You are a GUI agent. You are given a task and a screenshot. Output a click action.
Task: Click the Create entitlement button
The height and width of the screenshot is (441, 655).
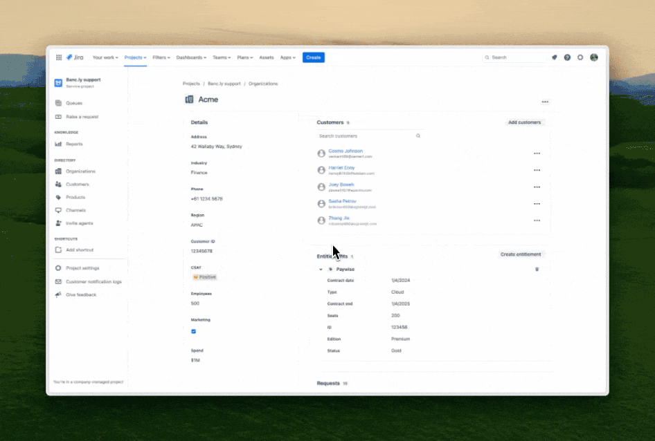click(x=521, y=254)
